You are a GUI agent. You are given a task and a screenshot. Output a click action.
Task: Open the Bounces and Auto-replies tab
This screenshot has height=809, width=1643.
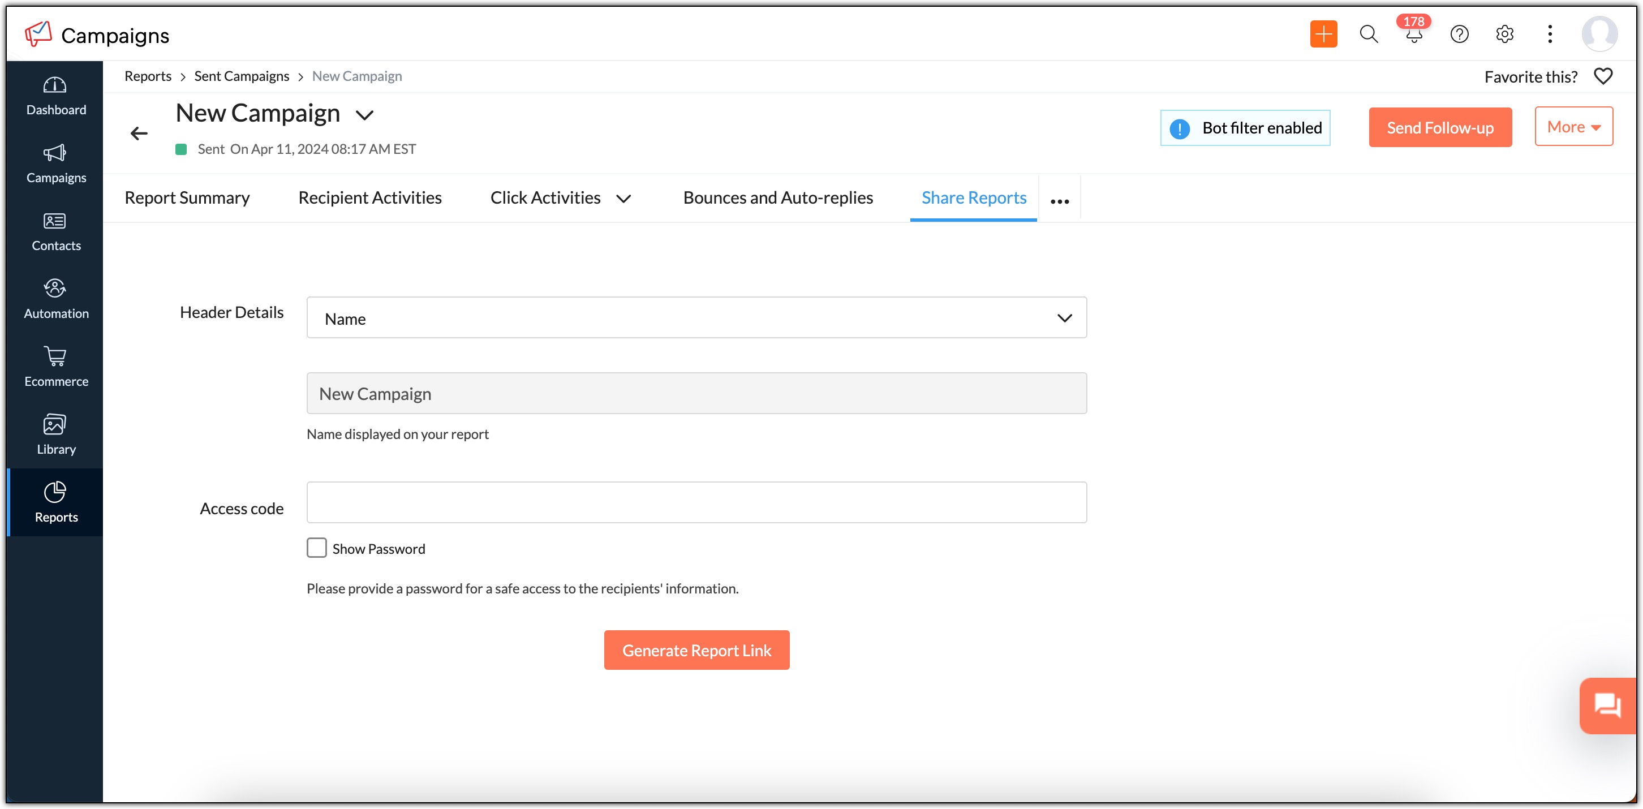point(777,197)
